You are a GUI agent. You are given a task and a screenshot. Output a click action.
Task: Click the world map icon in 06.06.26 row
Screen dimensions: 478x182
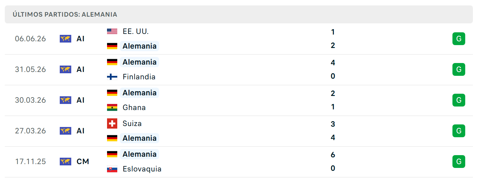(66, 39)
